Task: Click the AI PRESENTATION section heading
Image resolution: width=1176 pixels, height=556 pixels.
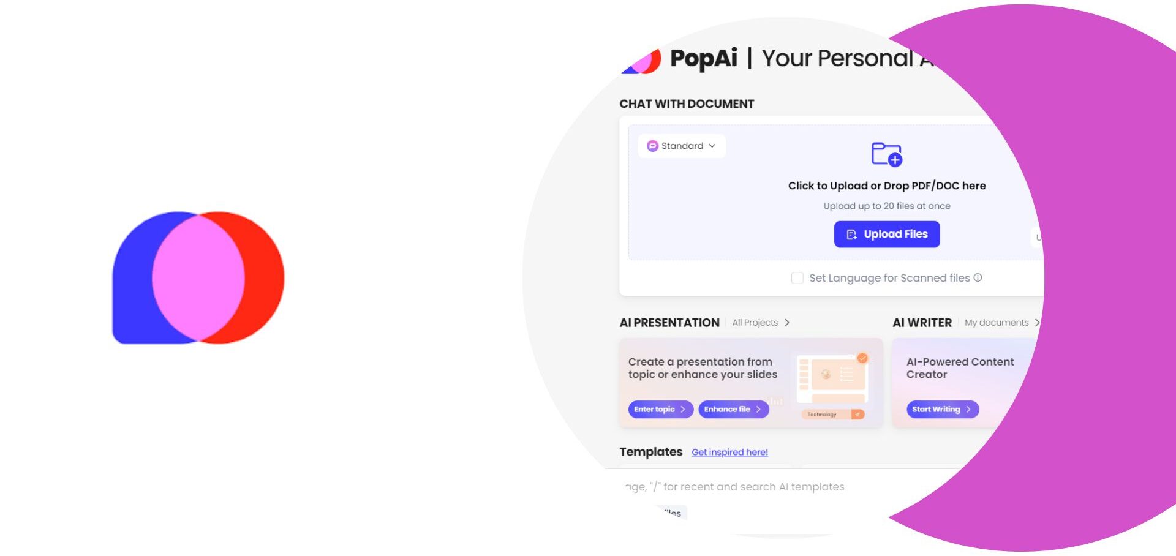Action: (x=669, y=323)
